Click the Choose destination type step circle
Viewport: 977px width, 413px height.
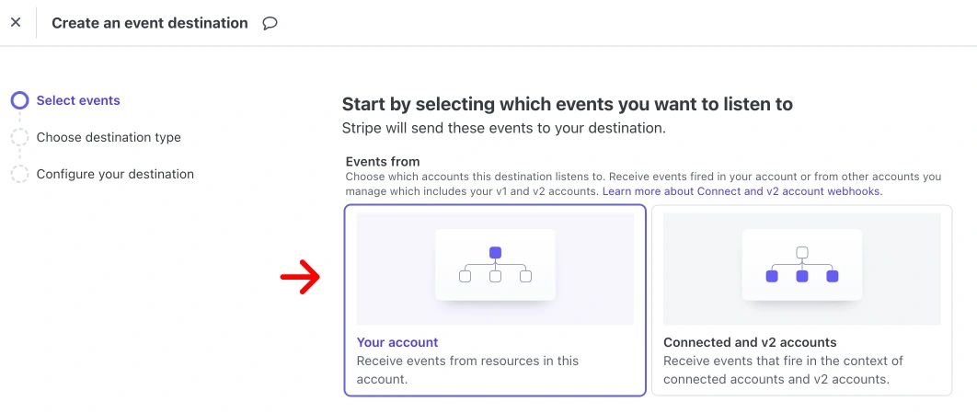pos(19,137)
